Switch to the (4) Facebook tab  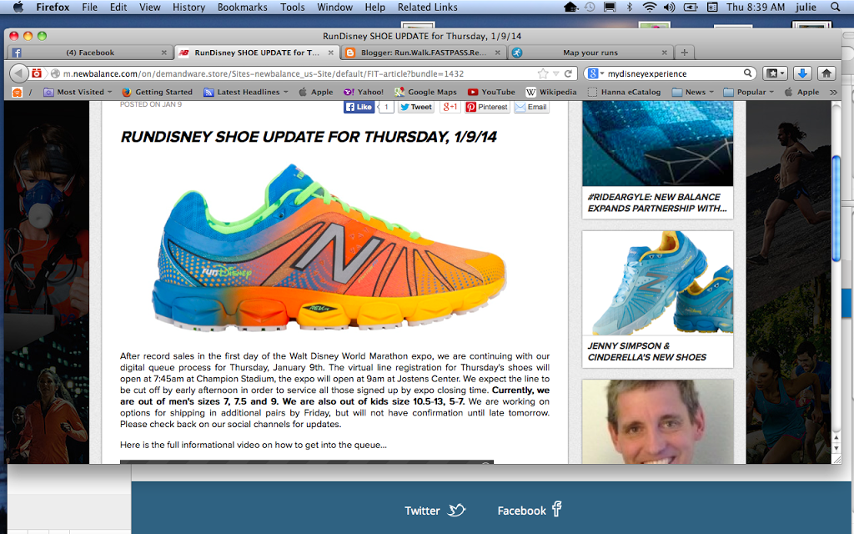(90, 53)
